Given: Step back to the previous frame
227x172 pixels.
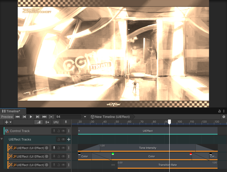Looking at the screenshot, I should (x=24, y=117).
